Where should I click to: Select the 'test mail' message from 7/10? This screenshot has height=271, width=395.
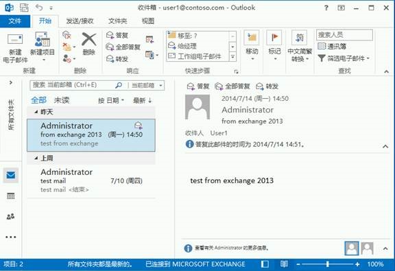pyautogui.click(x=91, y=180)
